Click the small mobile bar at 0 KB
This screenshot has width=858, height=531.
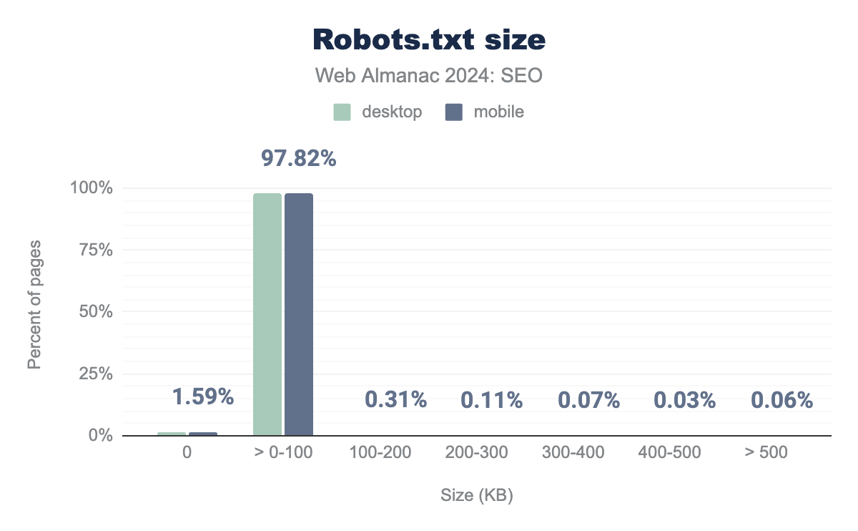click(x=203, y=434)
